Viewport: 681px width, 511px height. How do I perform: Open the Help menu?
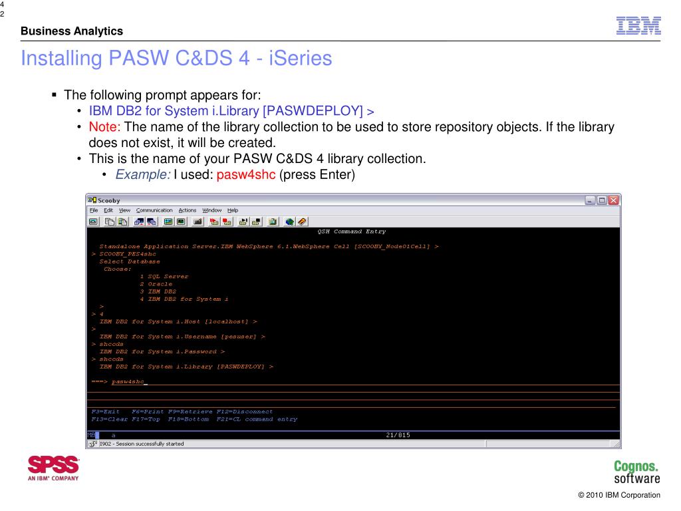233,210
